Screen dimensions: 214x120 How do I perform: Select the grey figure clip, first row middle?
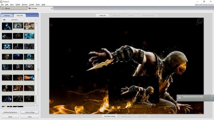pos(18,26)
